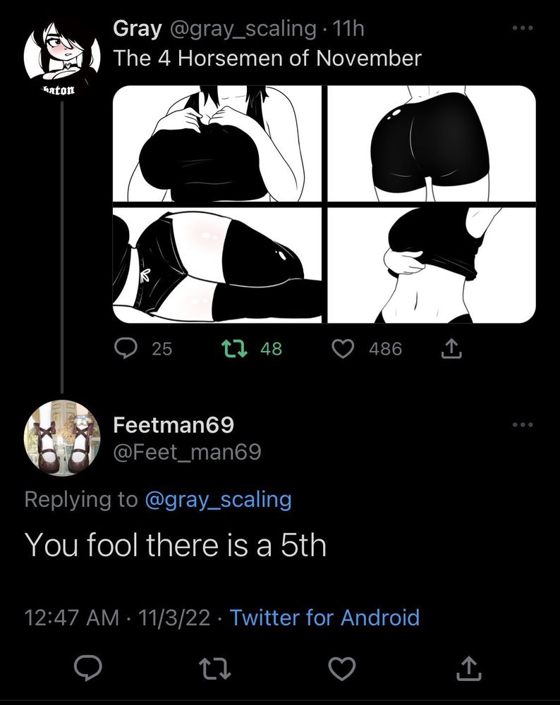Viewport: 560px width, 705px height.
Task: Share Gray's tweet via share icon
Action: (x=451, y=348)
